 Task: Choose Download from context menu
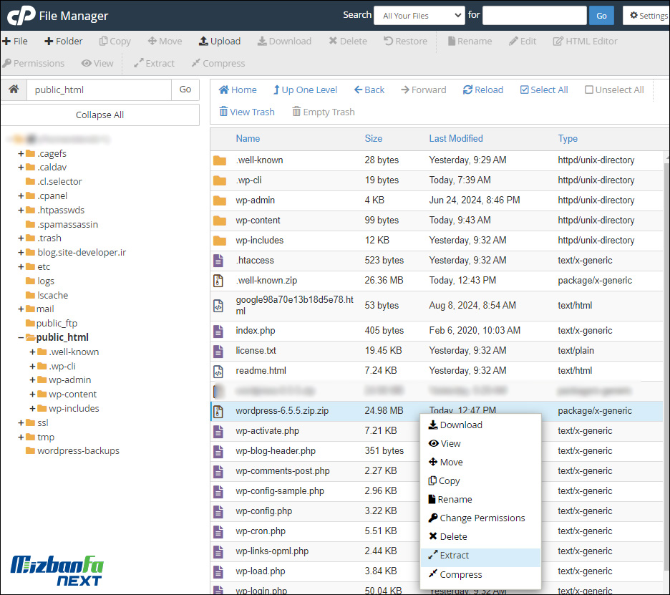[x=480, y=425]
